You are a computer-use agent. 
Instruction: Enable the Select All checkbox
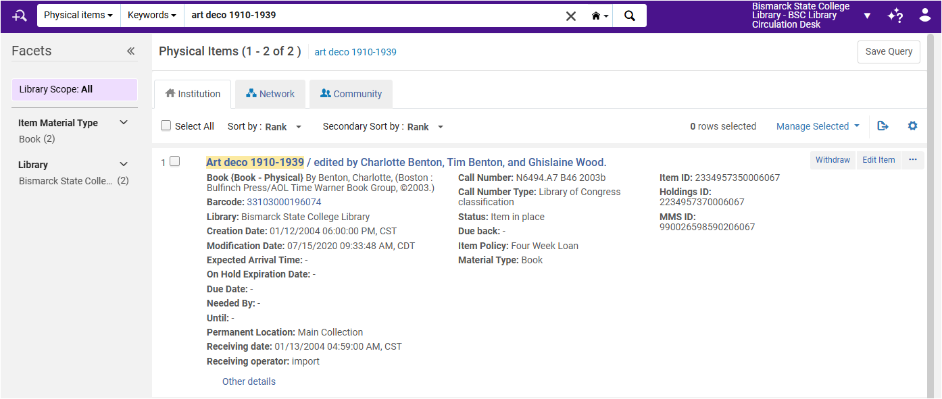166,125
